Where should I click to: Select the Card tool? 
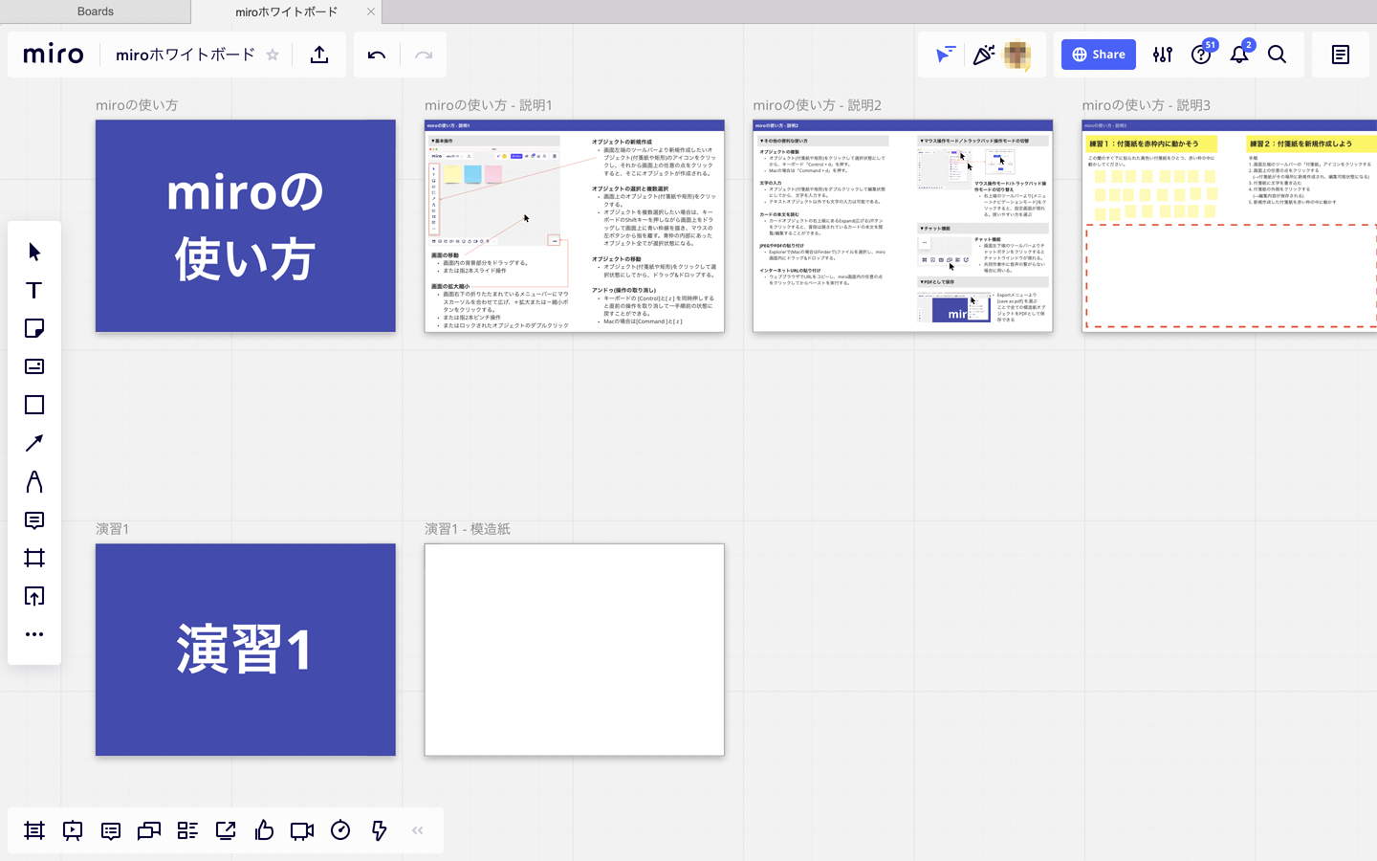(x=34, y=366)
